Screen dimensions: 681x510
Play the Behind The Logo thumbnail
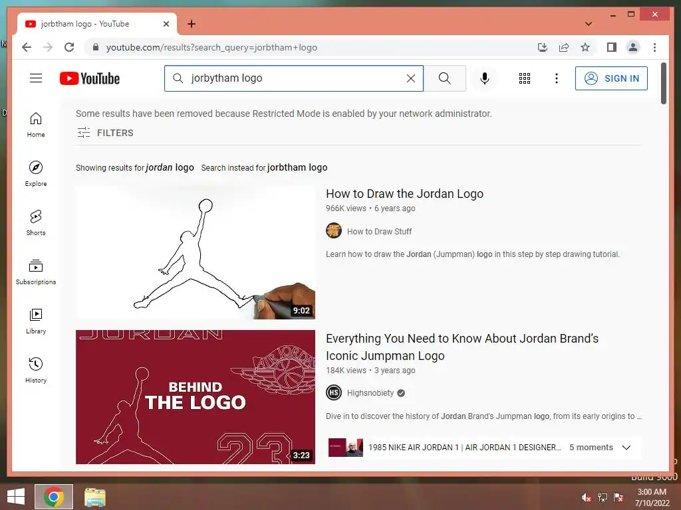tap(196, 397)
